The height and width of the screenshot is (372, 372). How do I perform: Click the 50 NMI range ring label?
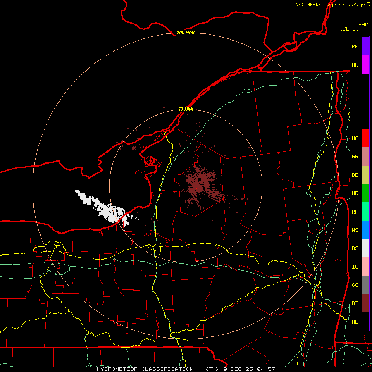pos(186,110)
